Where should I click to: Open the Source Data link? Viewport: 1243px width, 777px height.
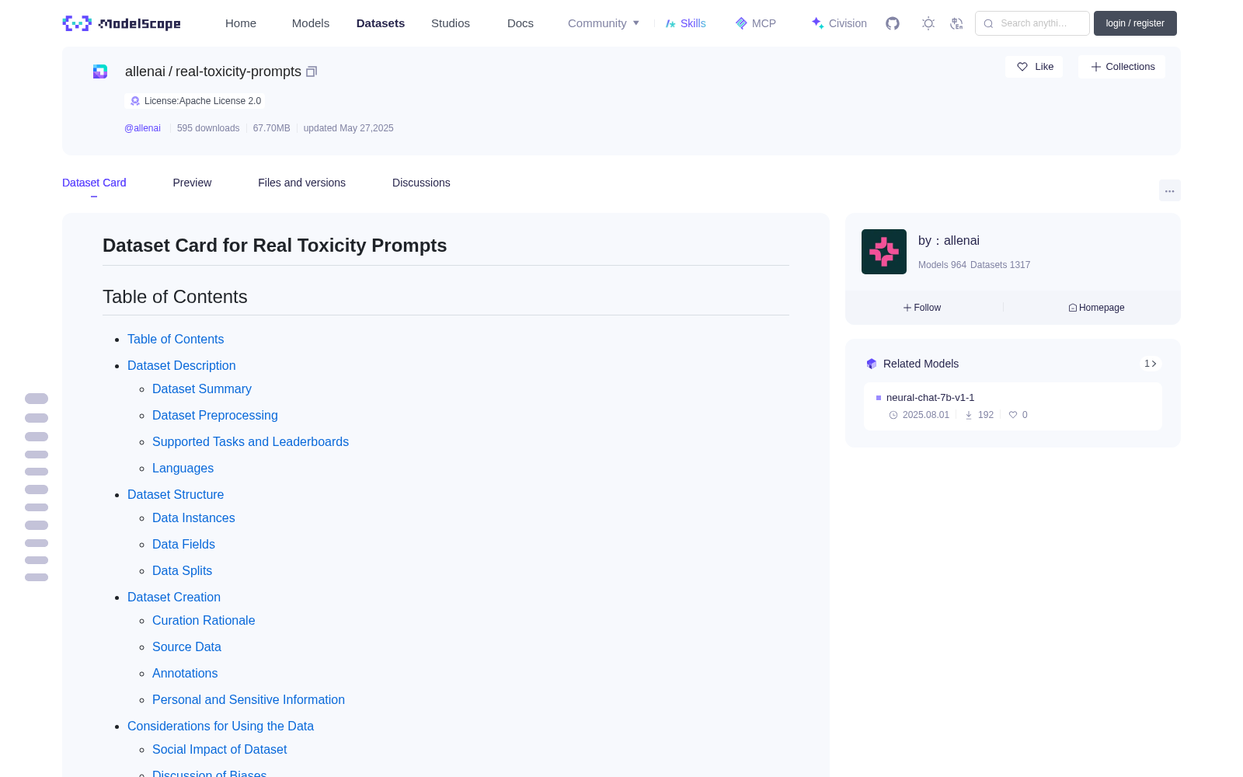click(186, 646)
